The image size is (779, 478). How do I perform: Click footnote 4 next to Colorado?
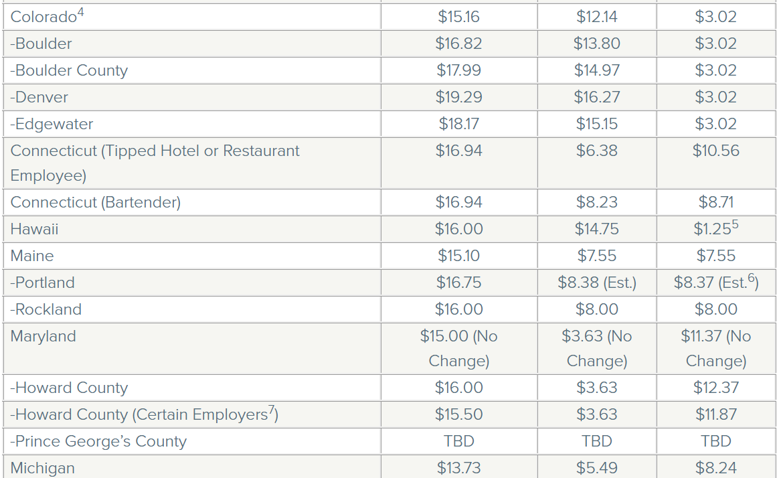point(81,12)
